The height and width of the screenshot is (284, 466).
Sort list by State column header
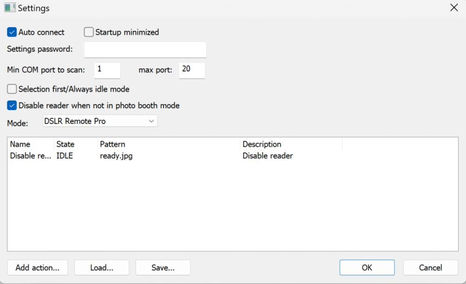click(75, 144)
